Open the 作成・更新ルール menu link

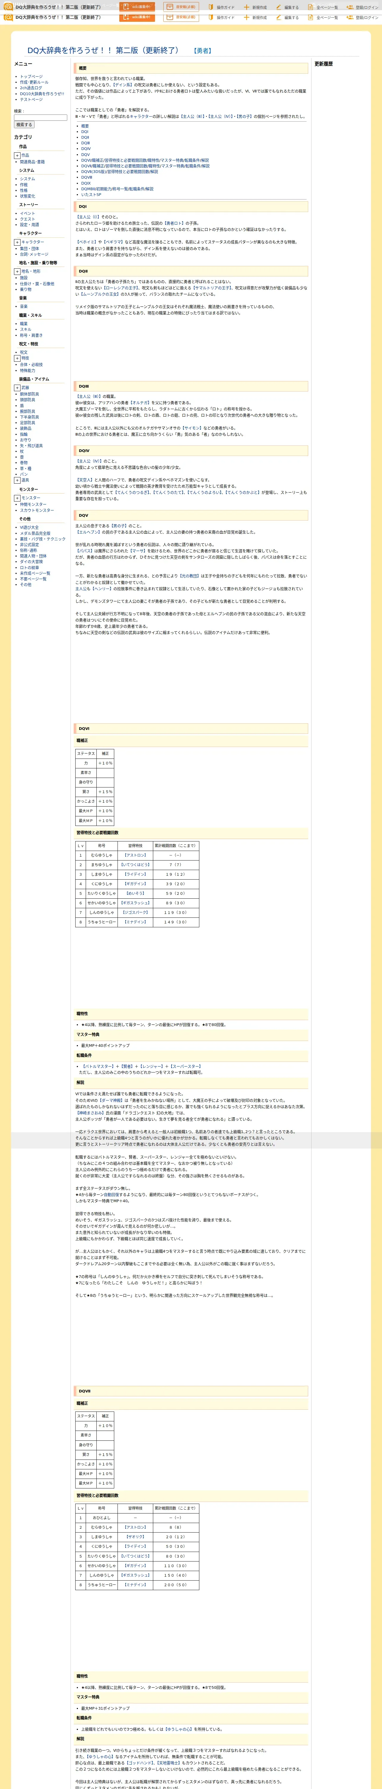tap(34, 83)
